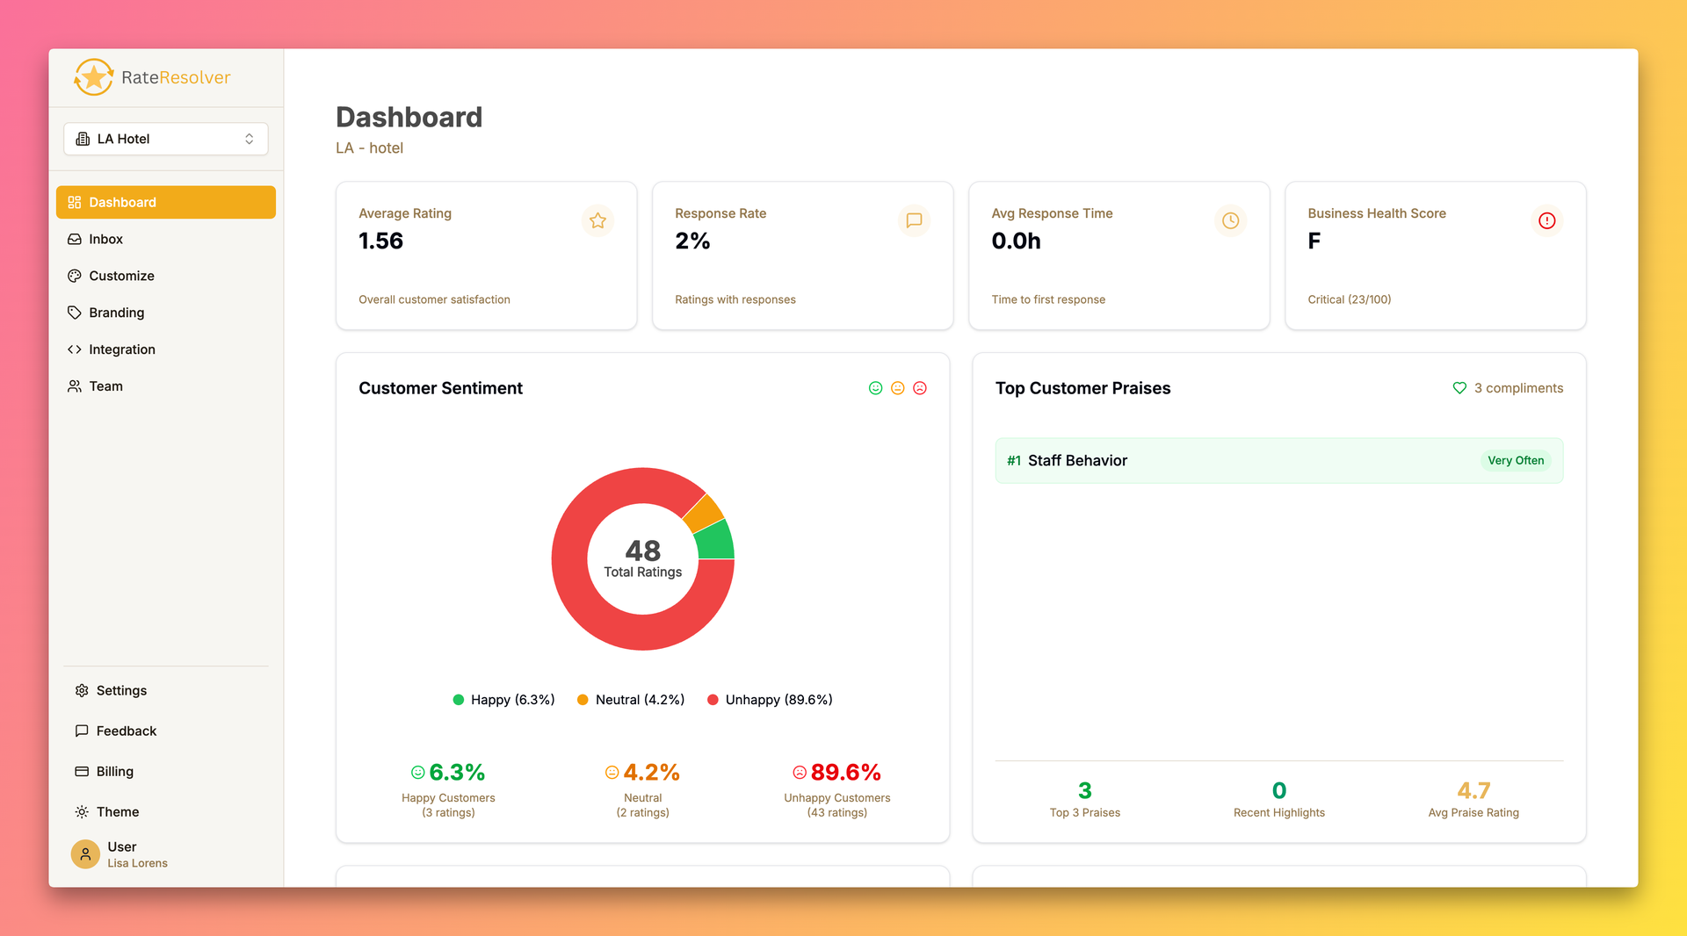Go to the Billing page
The height and width of the screenshot is (936, 1687).
click(113, 771)
